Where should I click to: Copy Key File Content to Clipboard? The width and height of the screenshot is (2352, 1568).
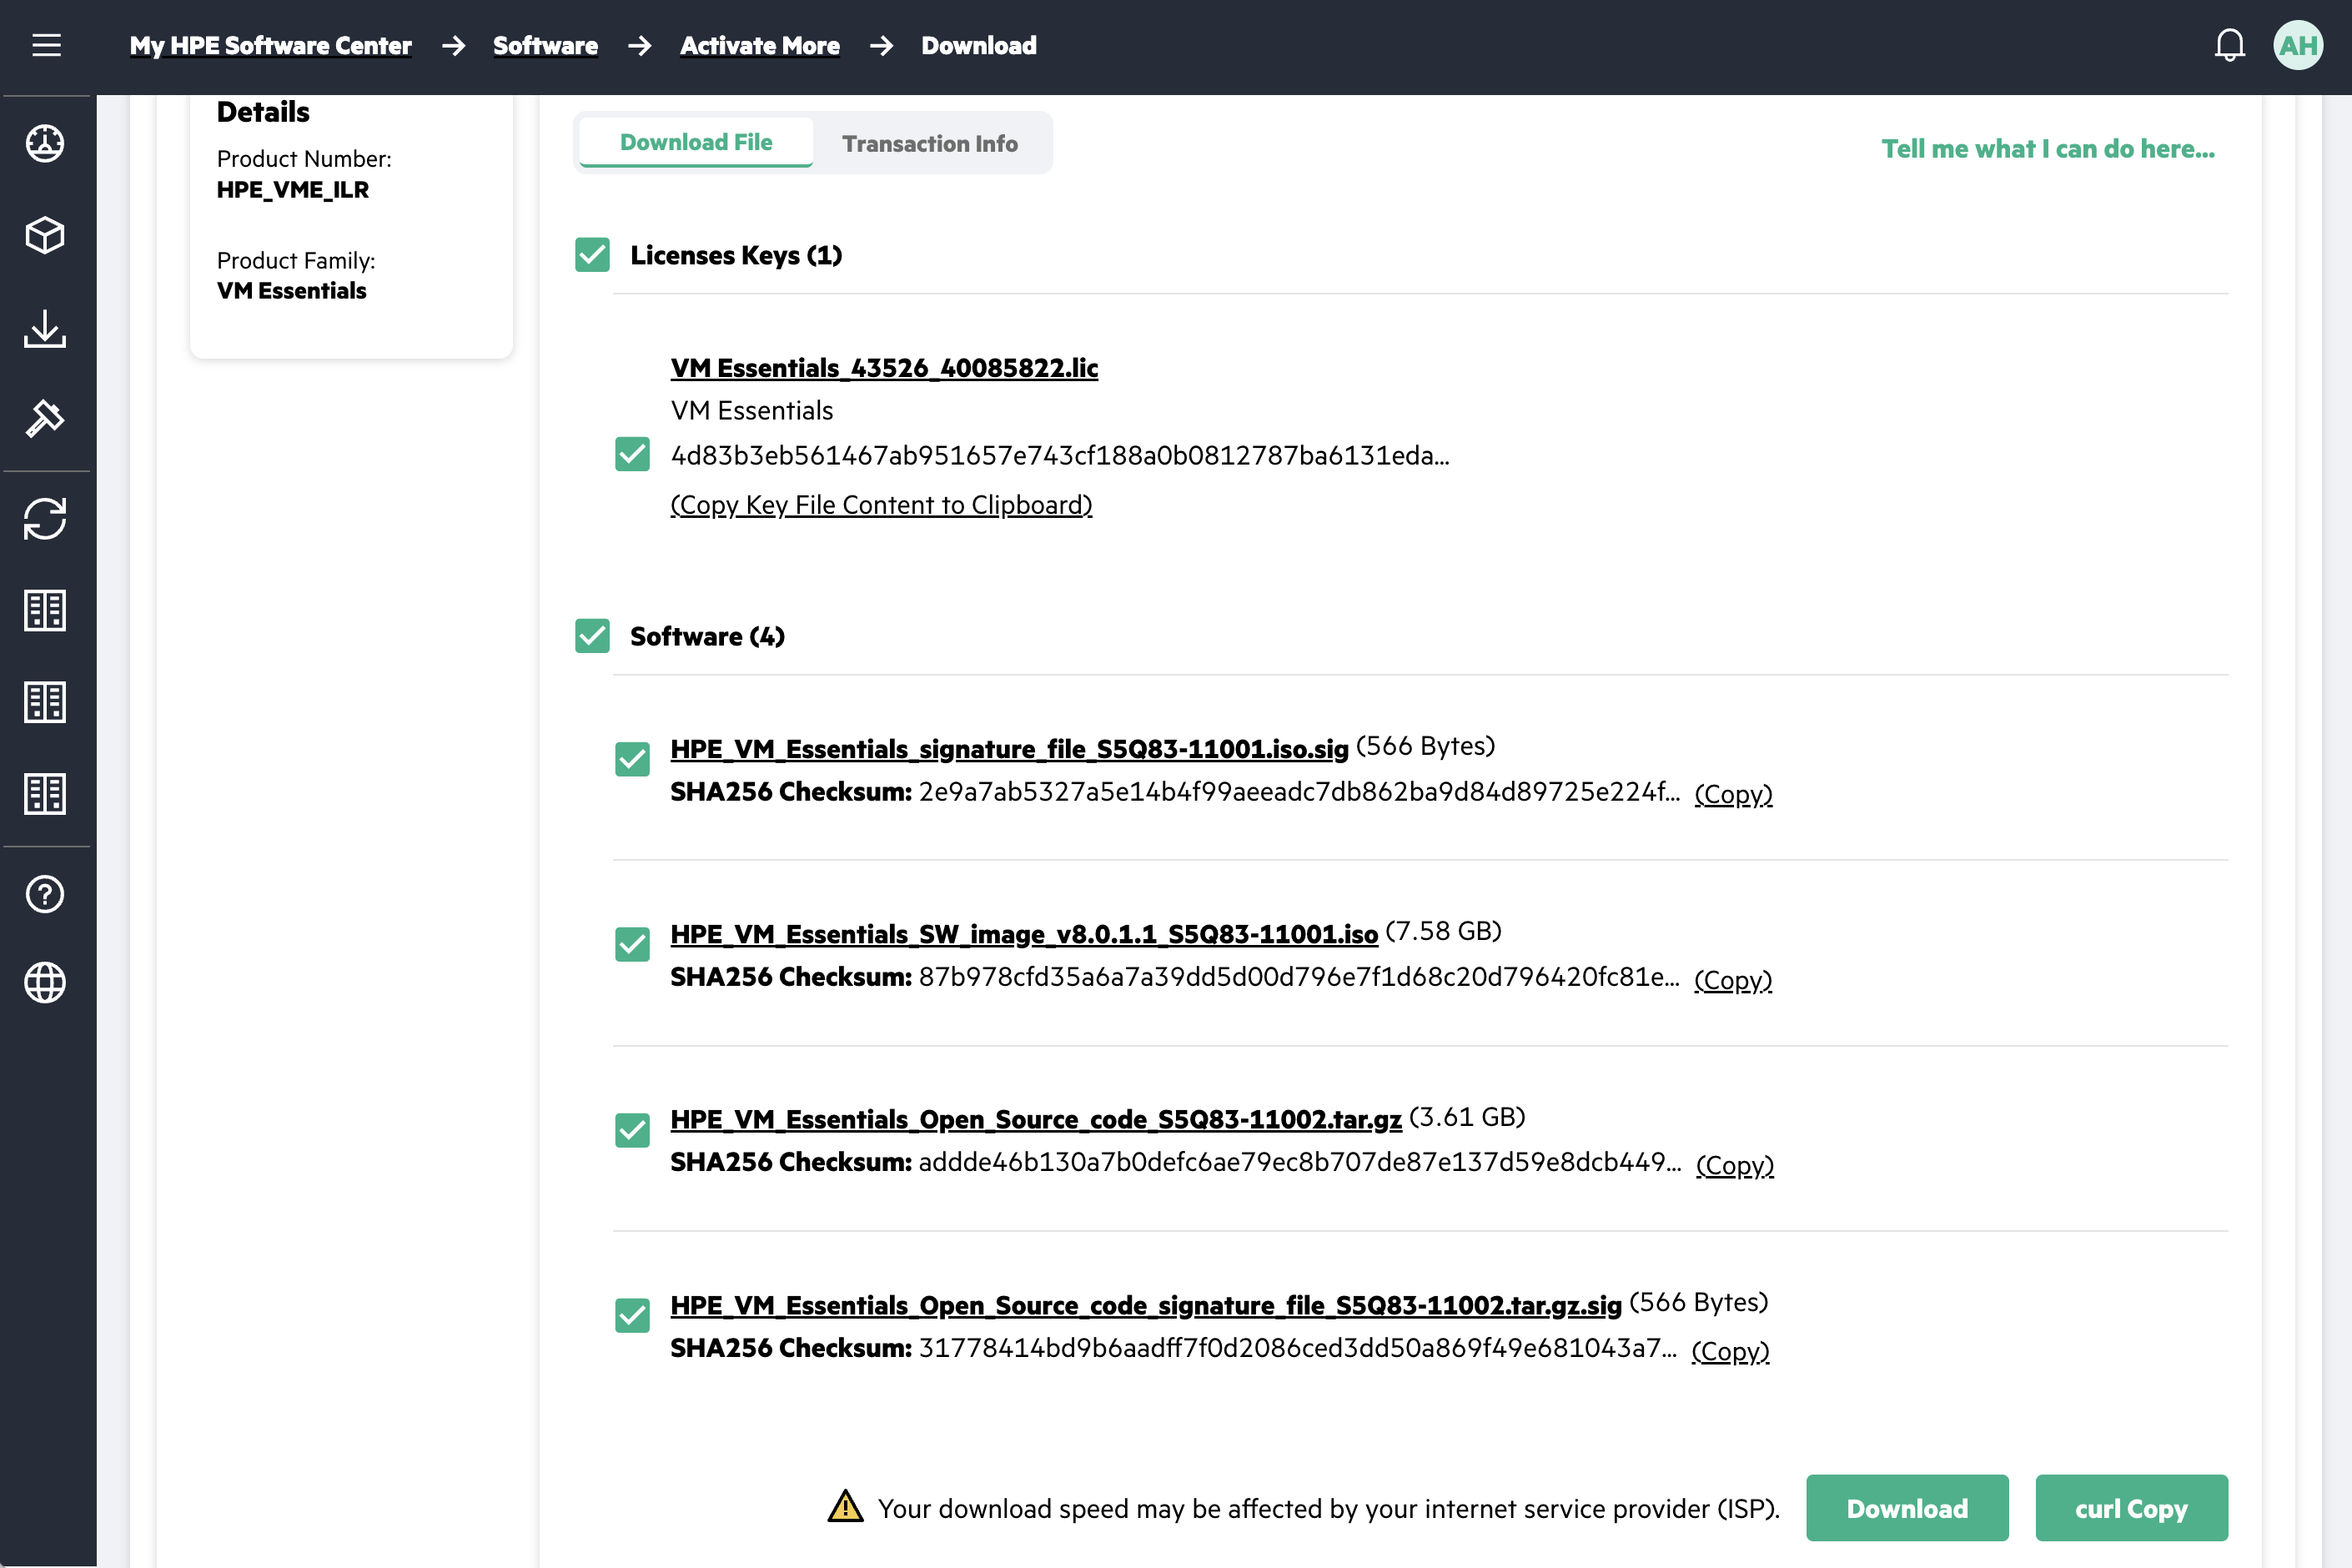pyautogui.click(x=881, y=505)
